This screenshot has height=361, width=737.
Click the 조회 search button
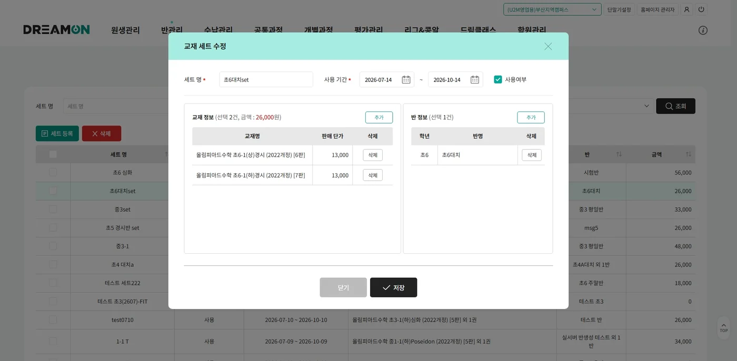pos(675,106)
